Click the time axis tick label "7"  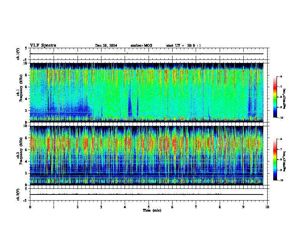196,207
